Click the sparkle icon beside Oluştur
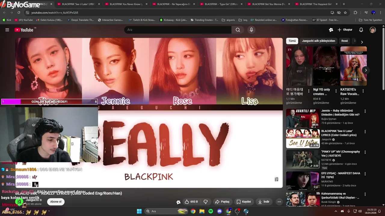The width and height of the screenshot is (385, 216). pos(331,30)
